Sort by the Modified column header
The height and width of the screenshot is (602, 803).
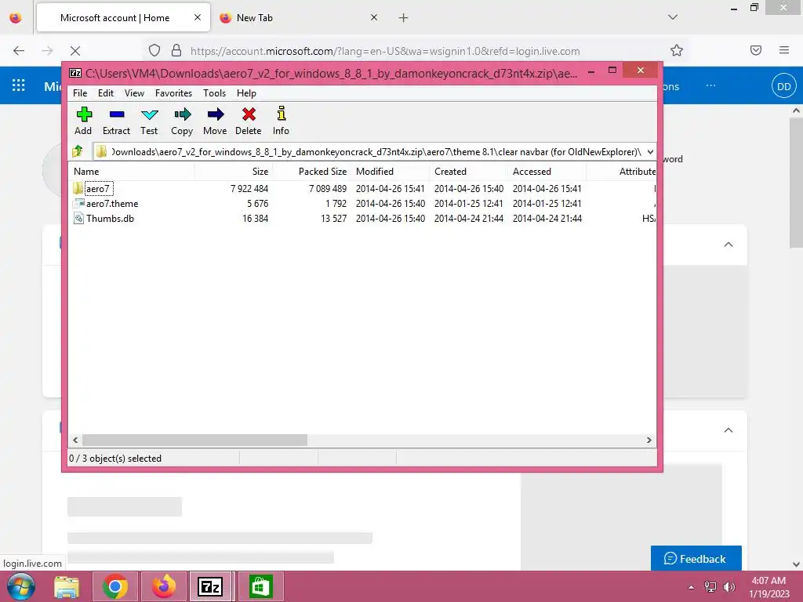pos(391,172)
